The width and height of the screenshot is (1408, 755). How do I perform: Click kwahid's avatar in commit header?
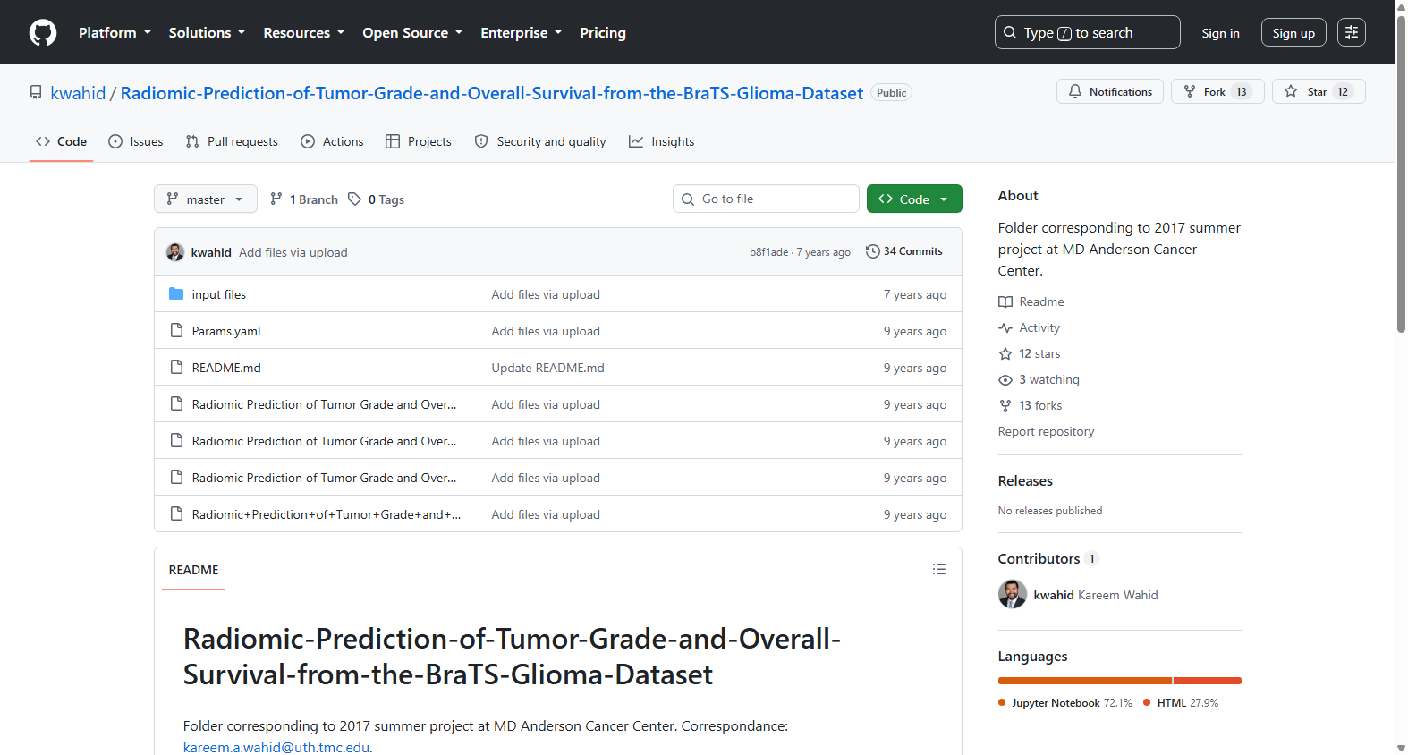point(175,252)
